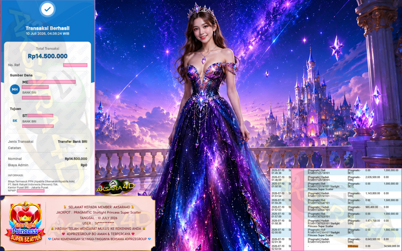Click the blue success checkmark icon
Image resolution: width=402 pixels, height=251 pixels.
tap(48, 9)
